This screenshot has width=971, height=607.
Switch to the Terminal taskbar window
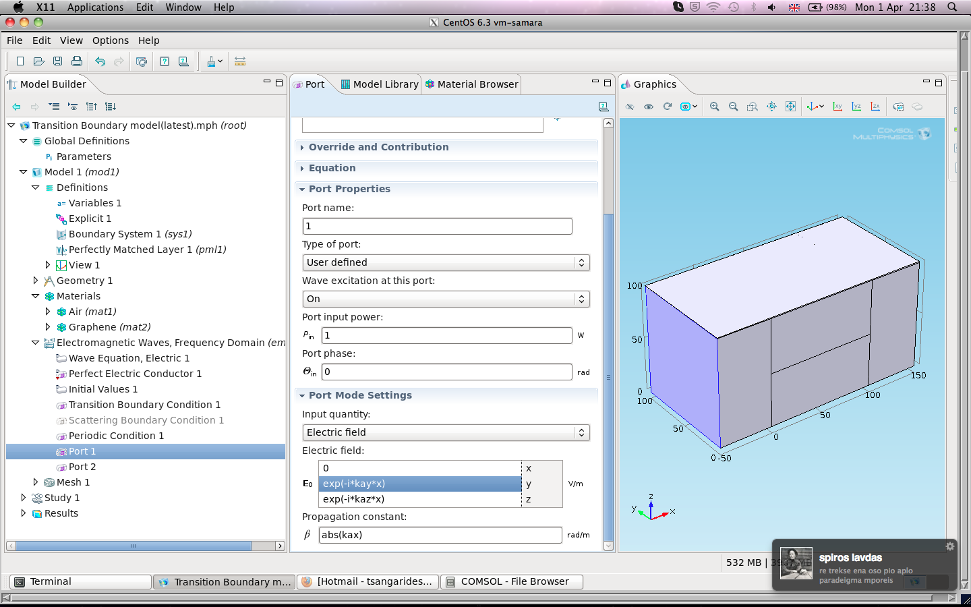80,581
